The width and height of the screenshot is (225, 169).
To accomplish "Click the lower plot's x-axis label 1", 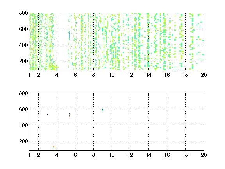I will (x=29, y=155).
